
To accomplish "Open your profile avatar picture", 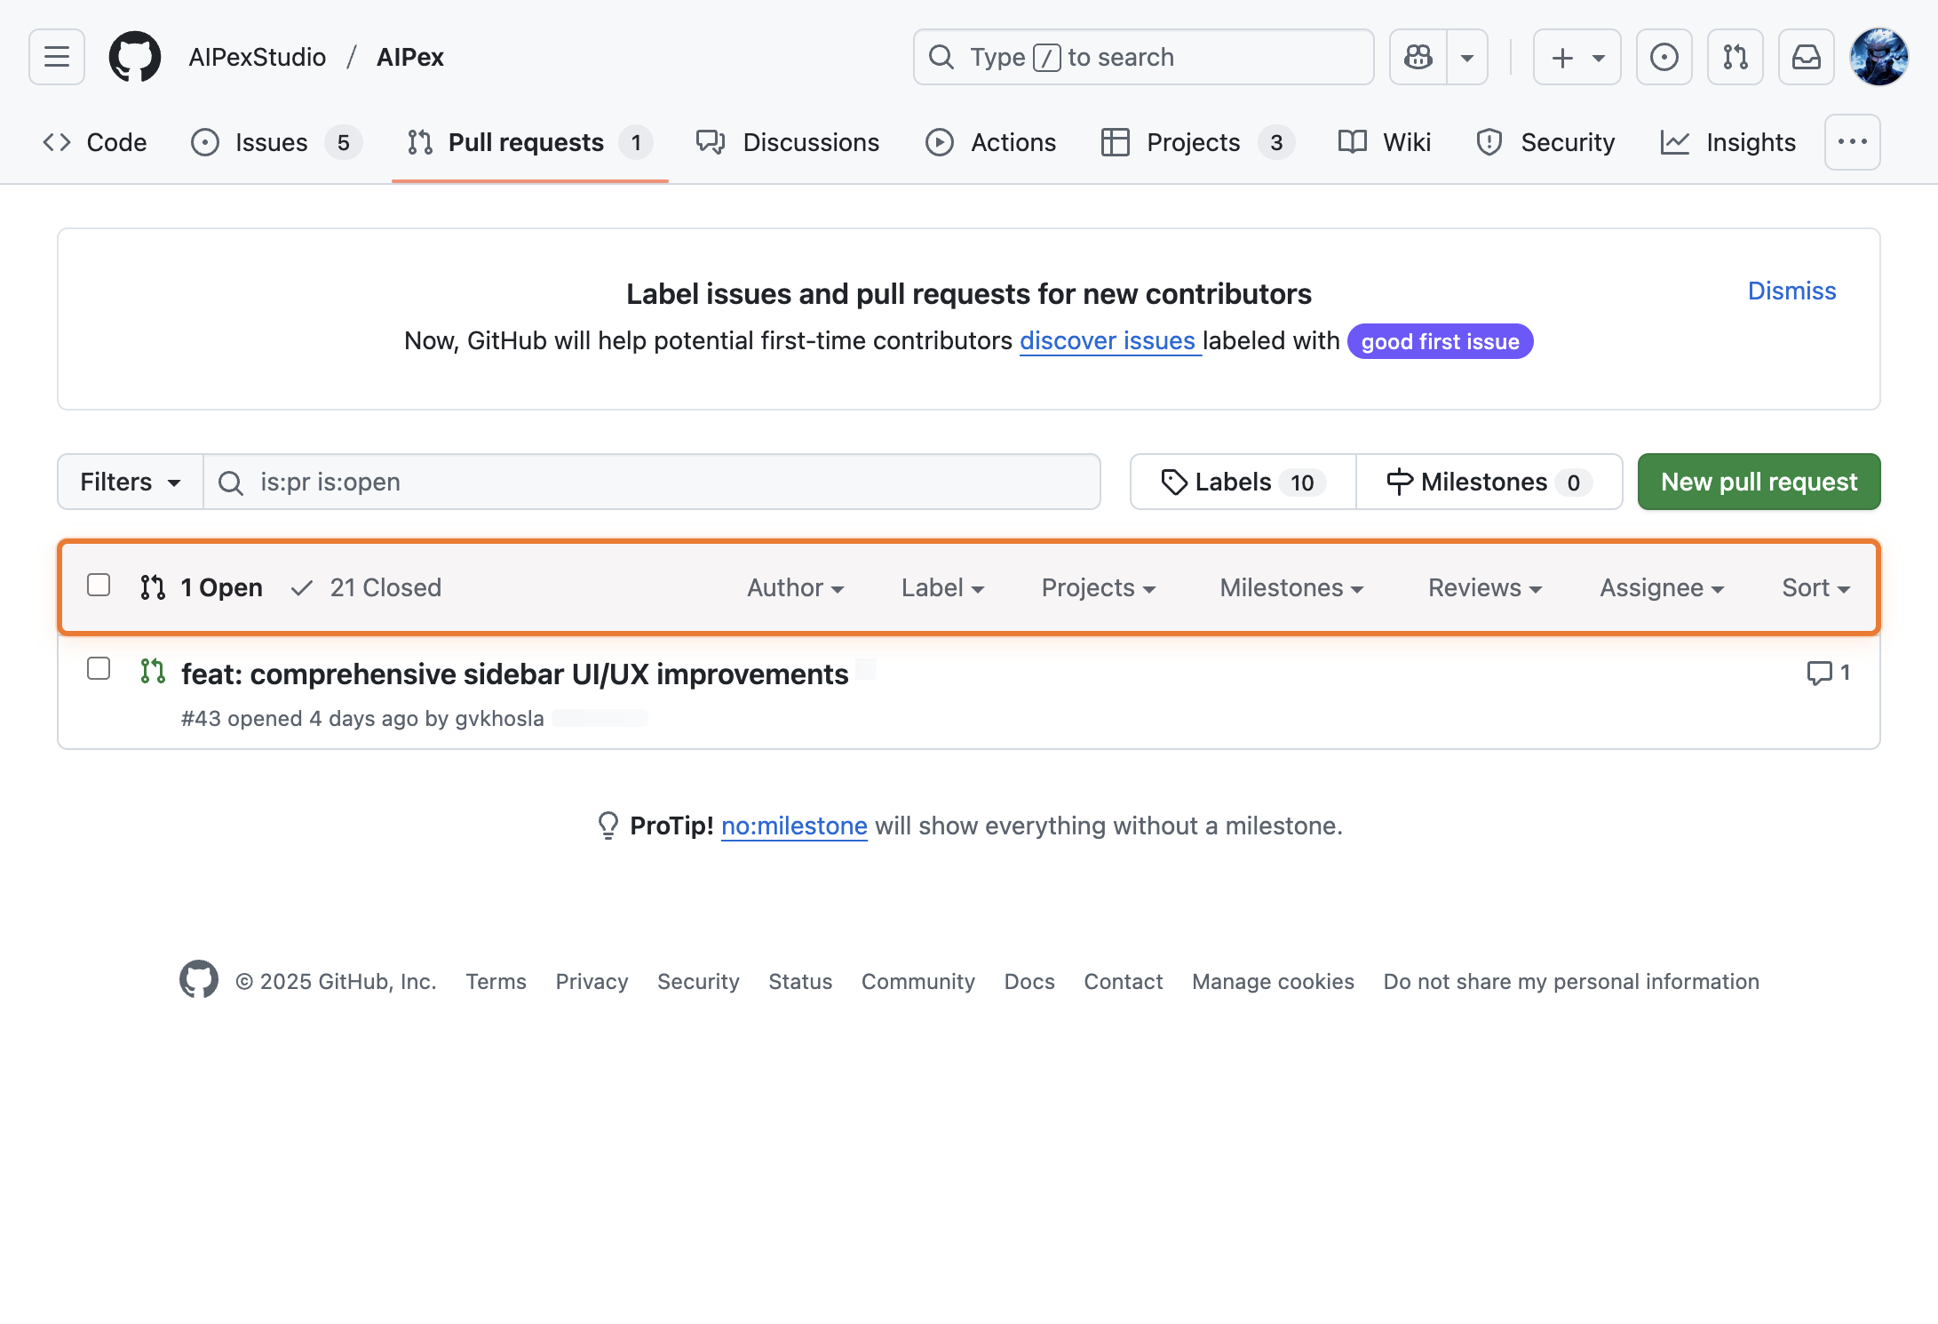I will [x=1880, y=56].
